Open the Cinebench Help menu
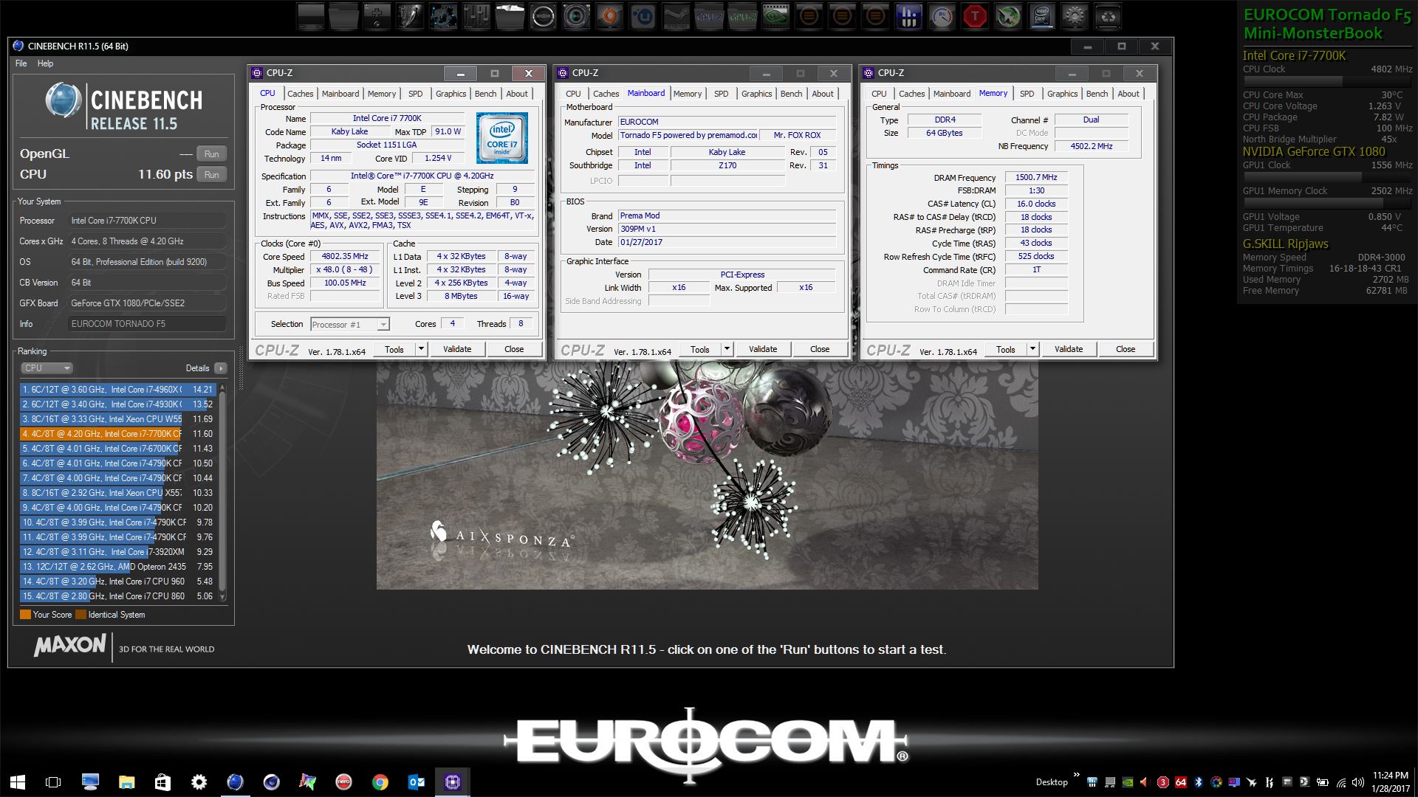The image size is (1418, 797). click(45, 63)
